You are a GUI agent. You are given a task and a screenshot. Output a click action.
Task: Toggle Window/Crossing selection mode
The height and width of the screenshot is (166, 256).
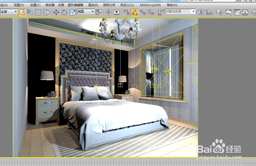pos(47,12)
